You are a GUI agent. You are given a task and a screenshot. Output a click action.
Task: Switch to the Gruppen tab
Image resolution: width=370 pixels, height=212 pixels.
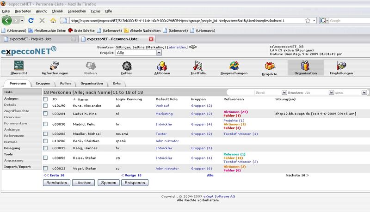[43, 84]
